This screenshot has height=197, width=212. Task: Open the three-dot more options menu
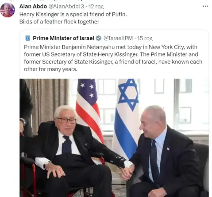(x=205, y=6)
